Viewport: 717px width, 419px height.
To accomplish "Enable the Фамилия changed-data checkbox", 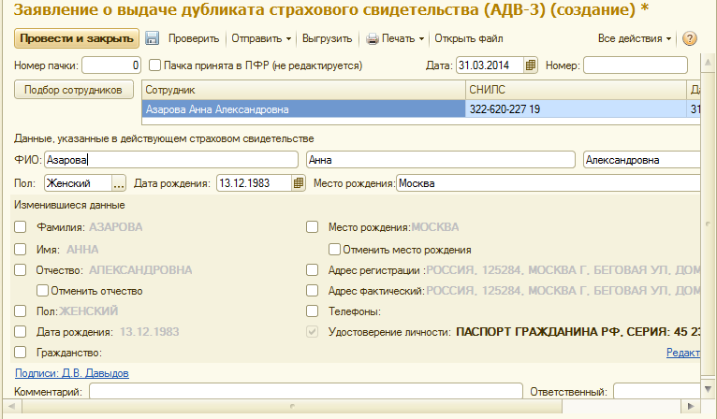I will [21, 226].
